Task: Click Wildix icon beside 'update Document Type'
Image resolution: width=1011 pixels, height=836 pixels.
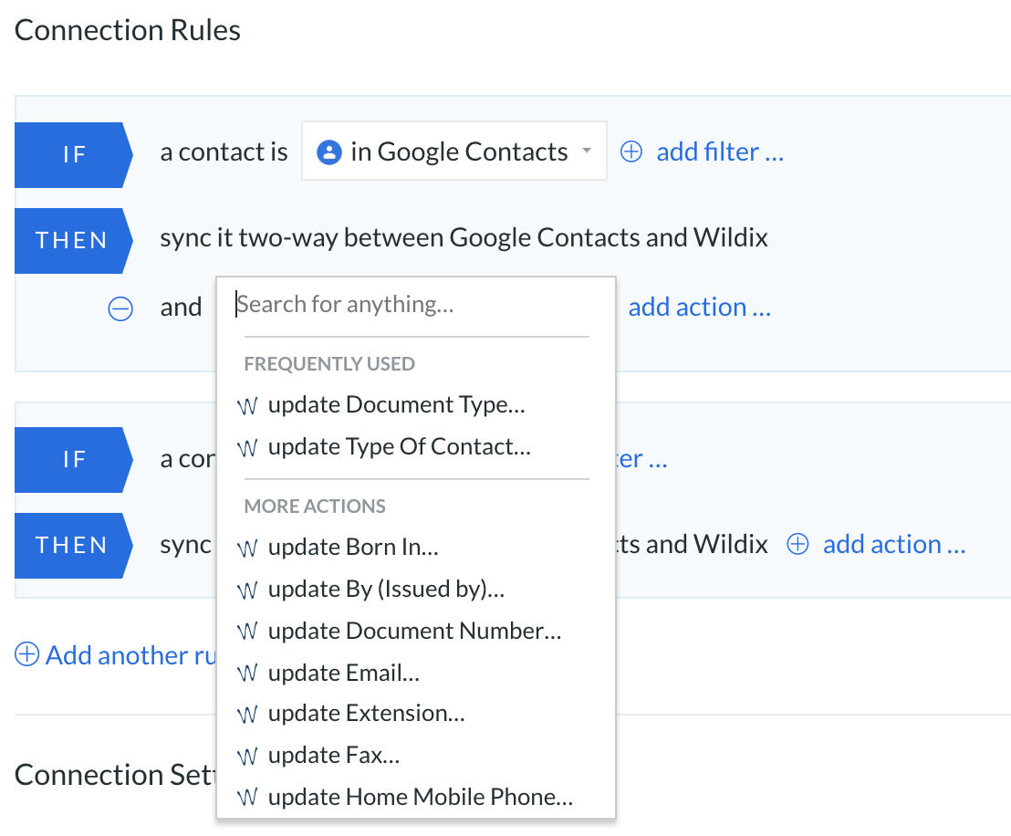Action: pyautogui.click(x=247, y=406)
